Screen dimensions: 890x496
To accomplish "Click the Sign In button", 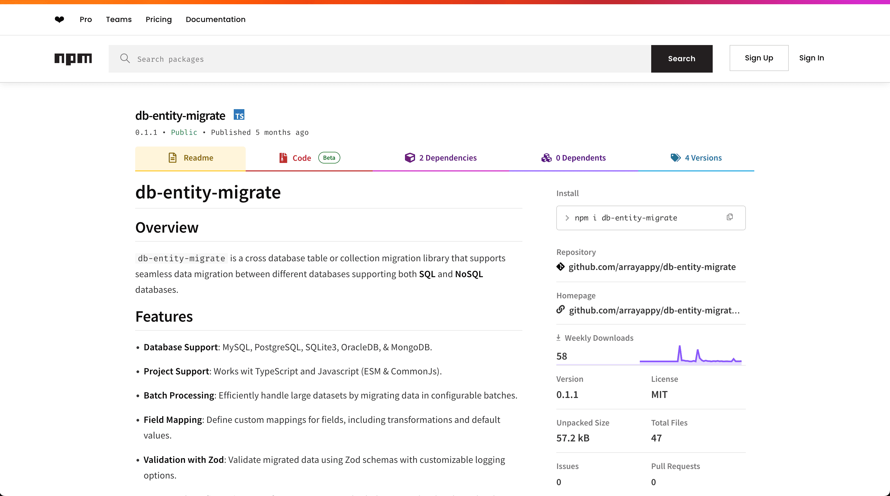I will pos(812,57).
